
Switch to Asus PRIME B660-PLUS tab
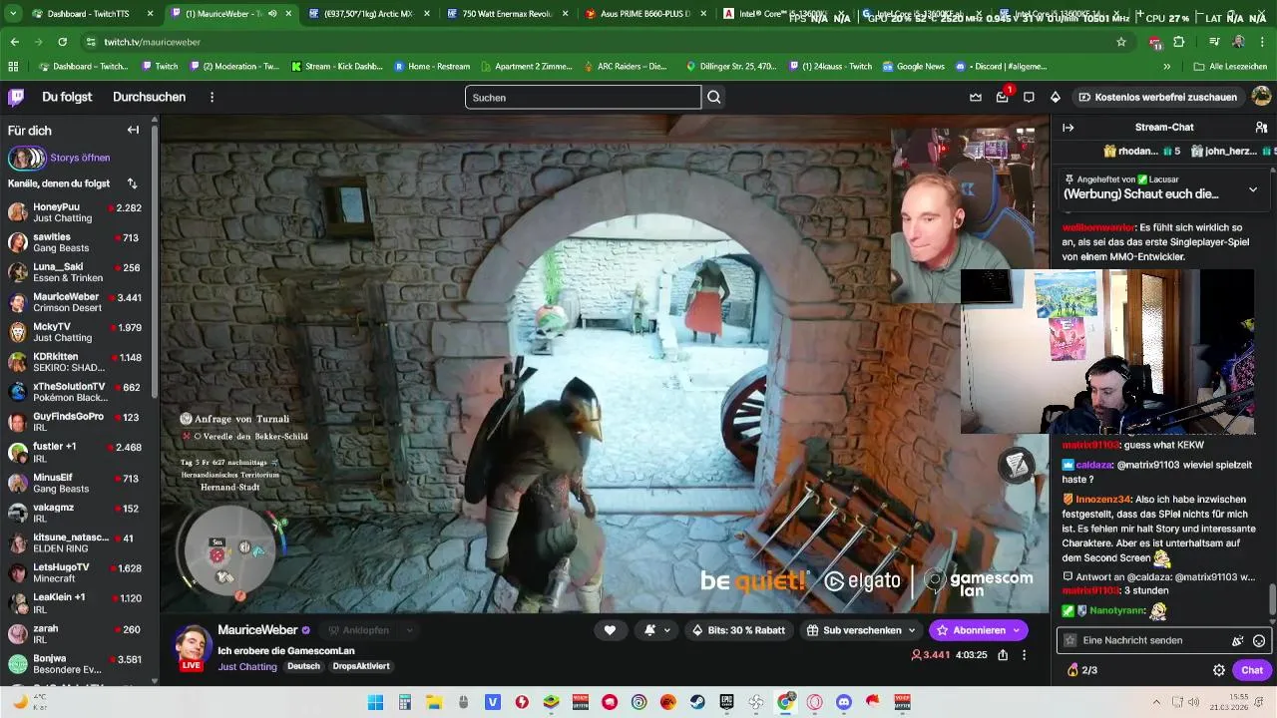[x=643, y=14]
